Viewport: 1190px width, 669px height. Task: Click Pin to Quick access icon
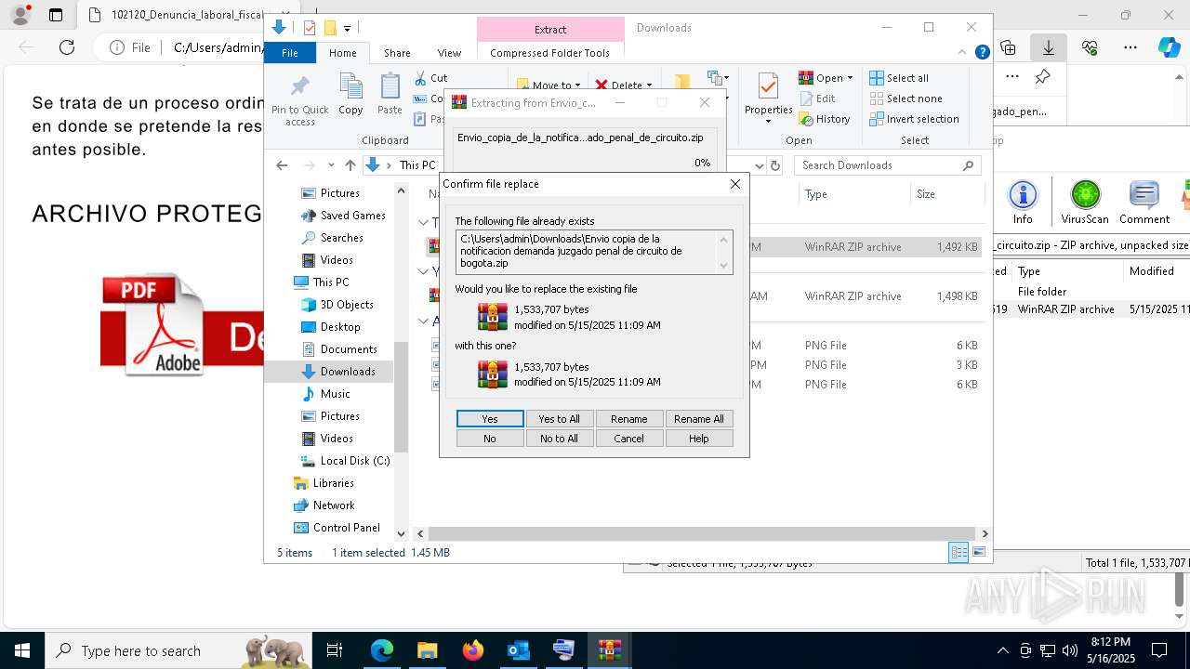point(300,100)
